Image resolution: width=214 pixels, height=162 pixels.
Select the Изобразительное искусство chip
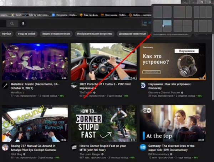pyautogui.click(x=95, y=34)
